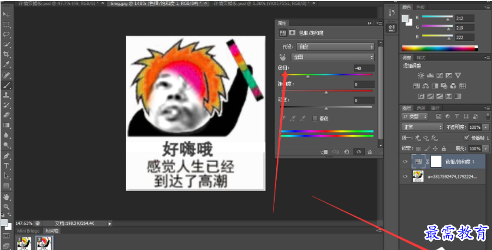Open the Mini Bridge tab
492x250 pixels.
(28, 231)
